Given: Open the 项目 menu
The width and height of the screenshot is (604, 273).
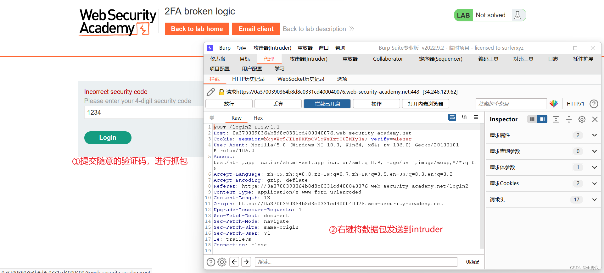Looking at the screenshot, I should [x=242, y=48].
